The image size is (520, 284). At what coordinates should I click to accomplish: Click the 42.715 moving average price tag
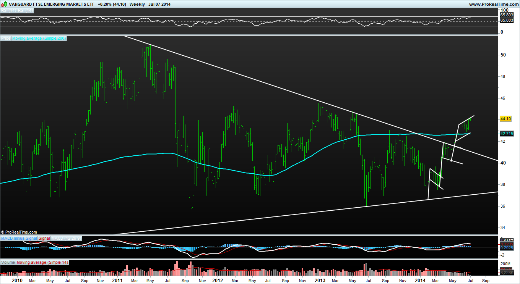tap(507, 134)
